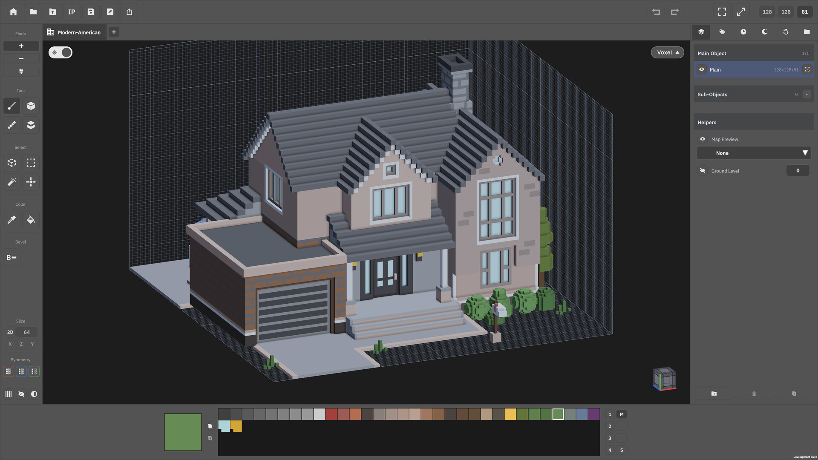Viewport: 818px width, 460px height.
Task: Select the magic wand selection tool
Action: click(x=12, y=182)
